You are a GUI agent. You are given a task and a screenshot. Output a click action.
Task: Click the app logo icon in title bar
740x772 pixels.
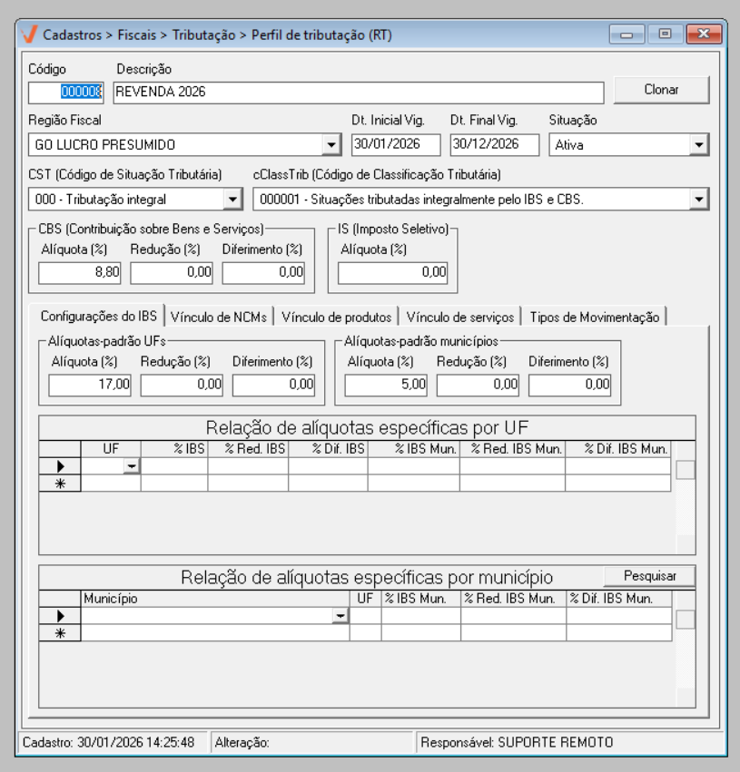29,35
